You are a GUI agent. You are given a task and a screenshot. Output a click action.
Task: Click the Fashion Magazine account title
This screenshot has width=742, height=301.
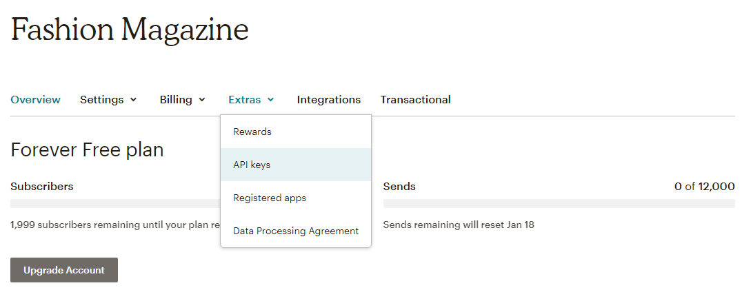(x=130, y=29)
